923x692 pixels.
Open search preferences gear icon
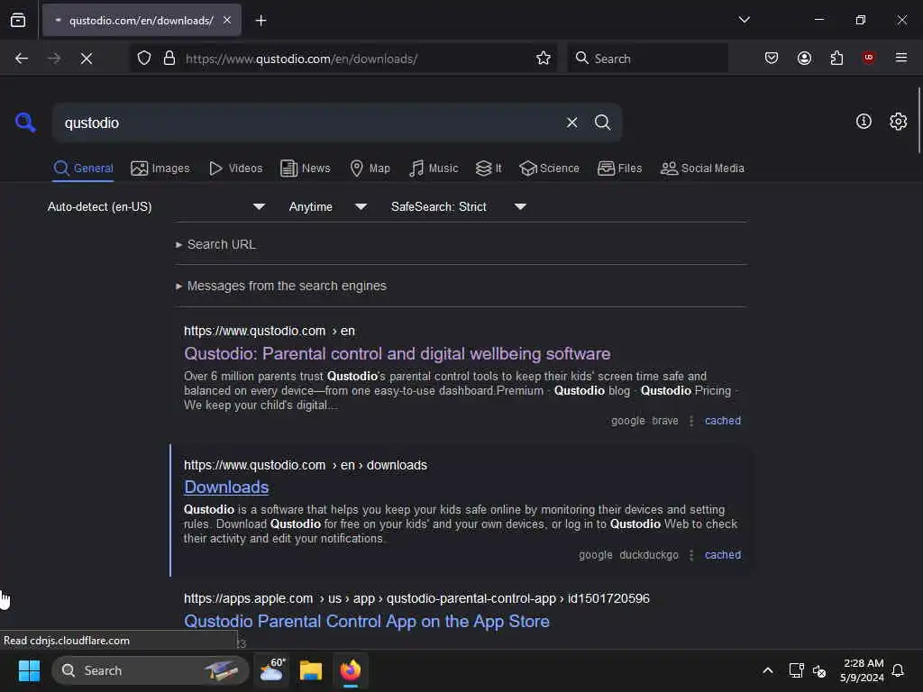point(899,122)
